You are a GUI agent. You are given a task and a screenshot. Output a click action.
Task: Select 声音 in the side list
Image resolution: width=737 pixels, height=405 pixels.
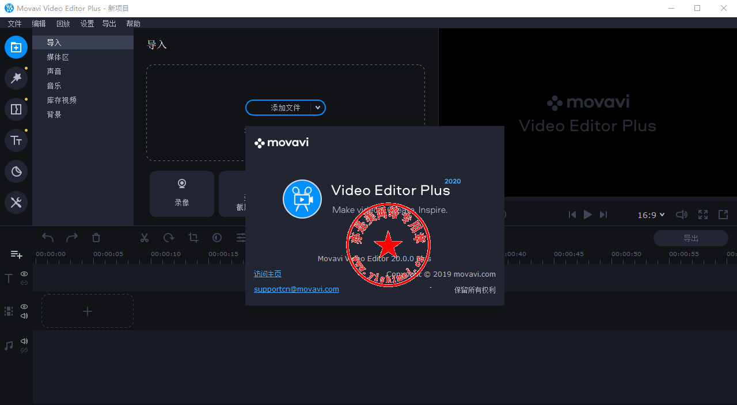point(83,71)
